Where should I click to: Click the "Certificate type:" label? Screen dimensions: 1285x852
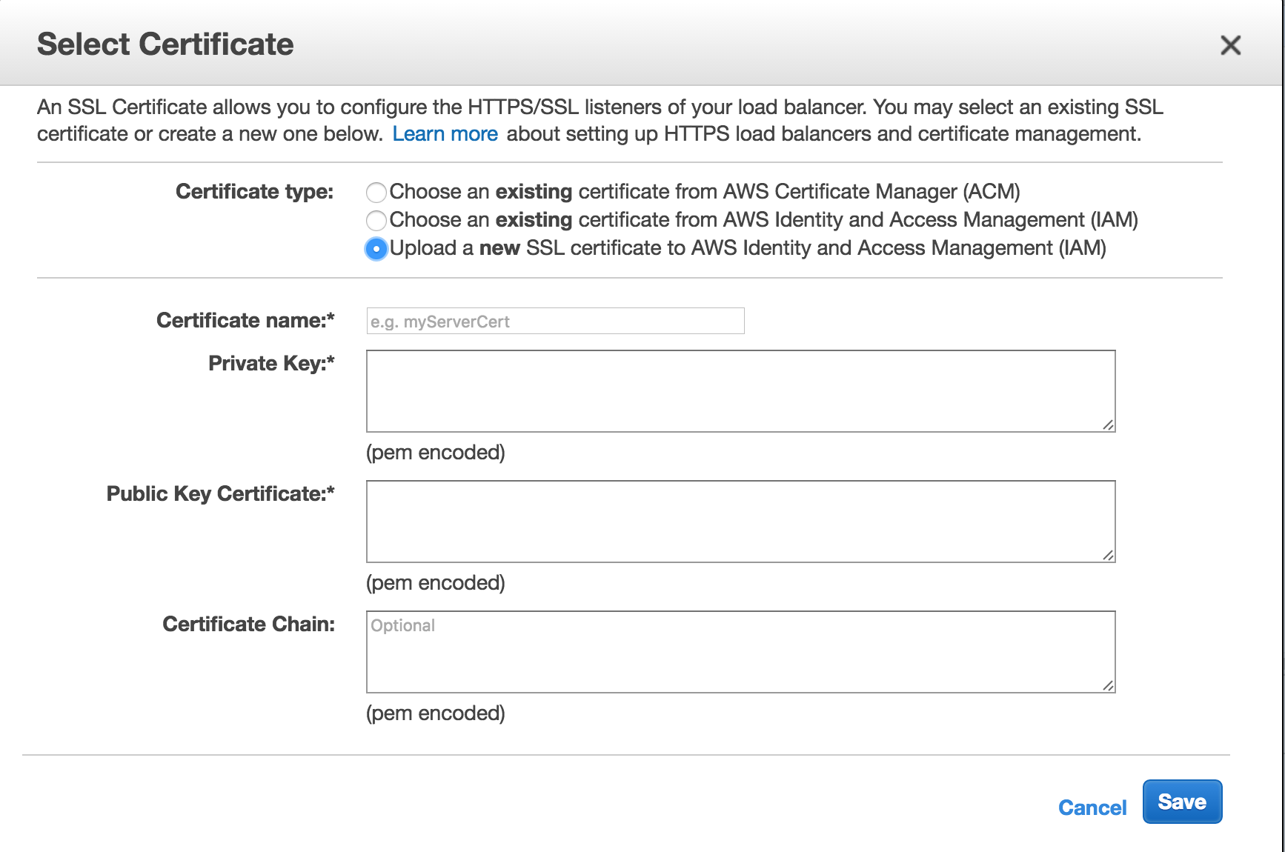click(254, 192)
